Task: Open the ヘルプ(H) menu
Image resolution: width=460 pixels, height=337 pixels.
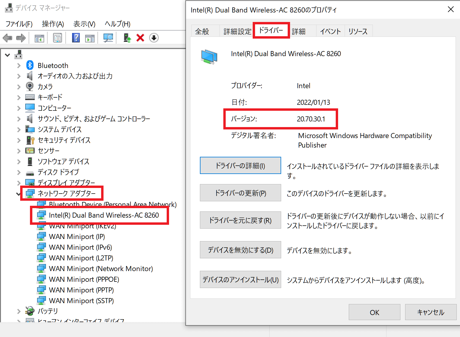Action: click(x=117, y=24)
